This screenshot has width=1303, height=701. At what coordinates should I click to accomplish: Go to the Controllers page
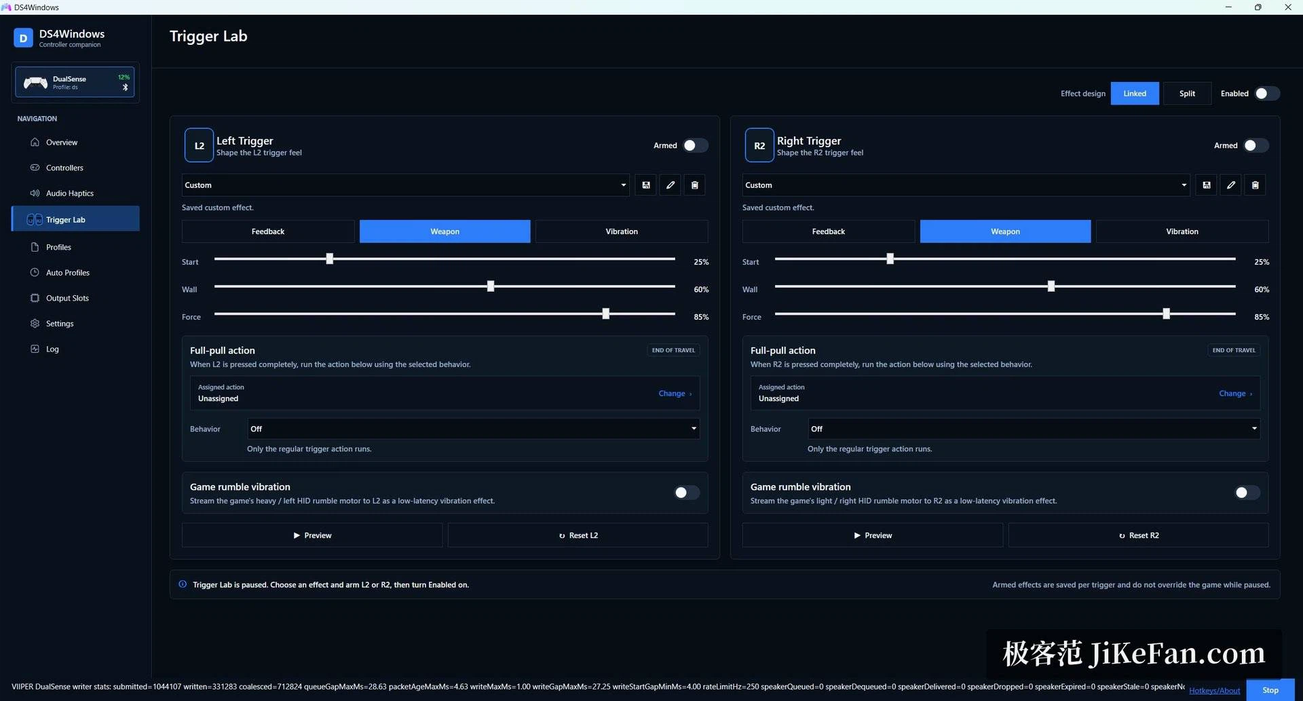click(75, 168)
